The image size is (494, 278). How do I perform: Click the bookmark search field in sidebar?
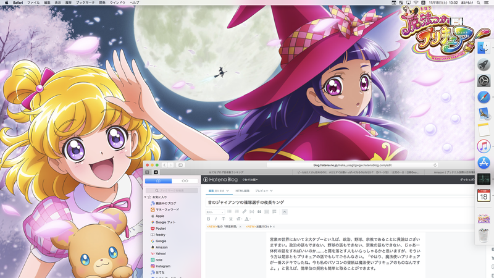coord(172,190)
